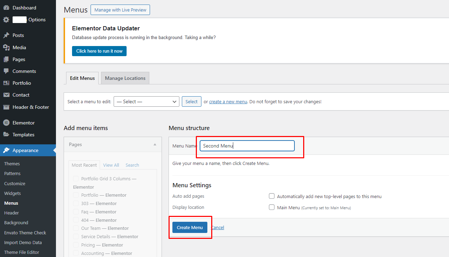The width and height of the screenshot is (449, 257).
Task: Check the Main Menu display location box
Action: 272,207
